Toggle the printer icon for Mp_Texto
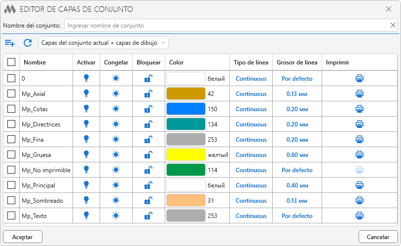The width and height of the screenshot is (401, 246). [x=360, y=216]
